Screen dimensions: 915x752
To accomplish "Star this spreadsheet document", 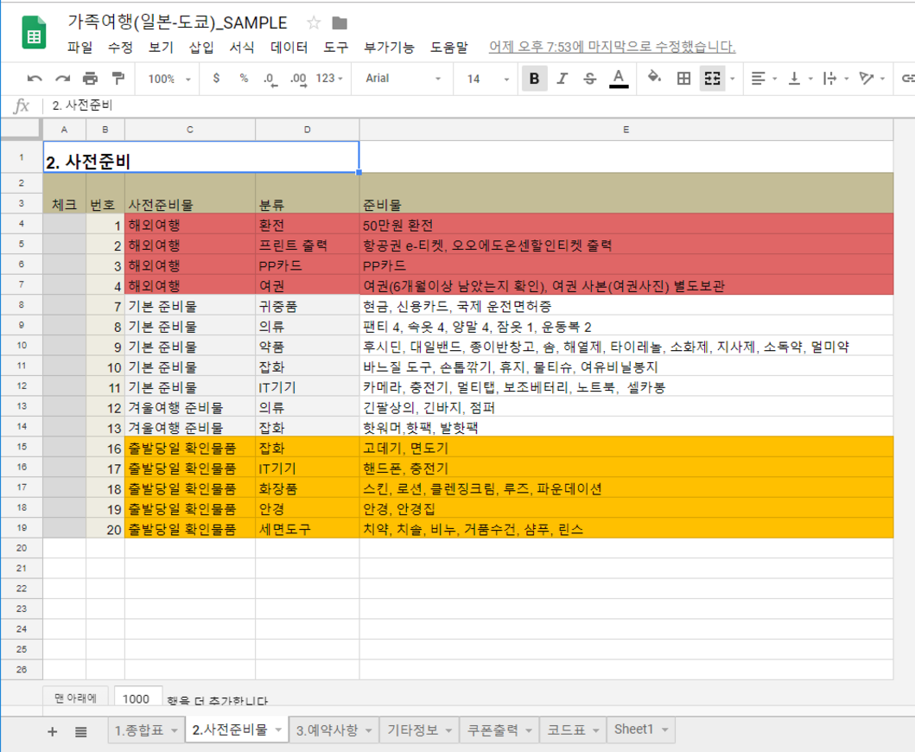I will [x=314, y=22].
